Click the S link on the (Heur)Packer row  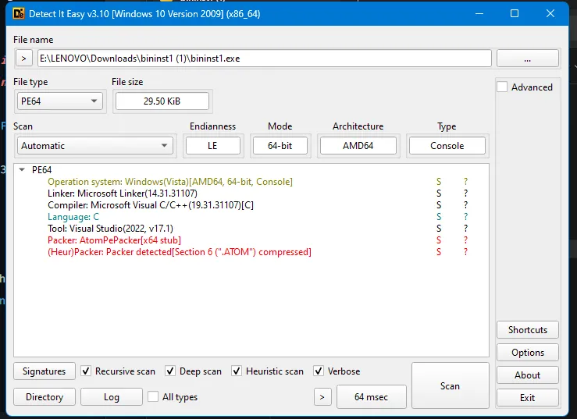439,252
